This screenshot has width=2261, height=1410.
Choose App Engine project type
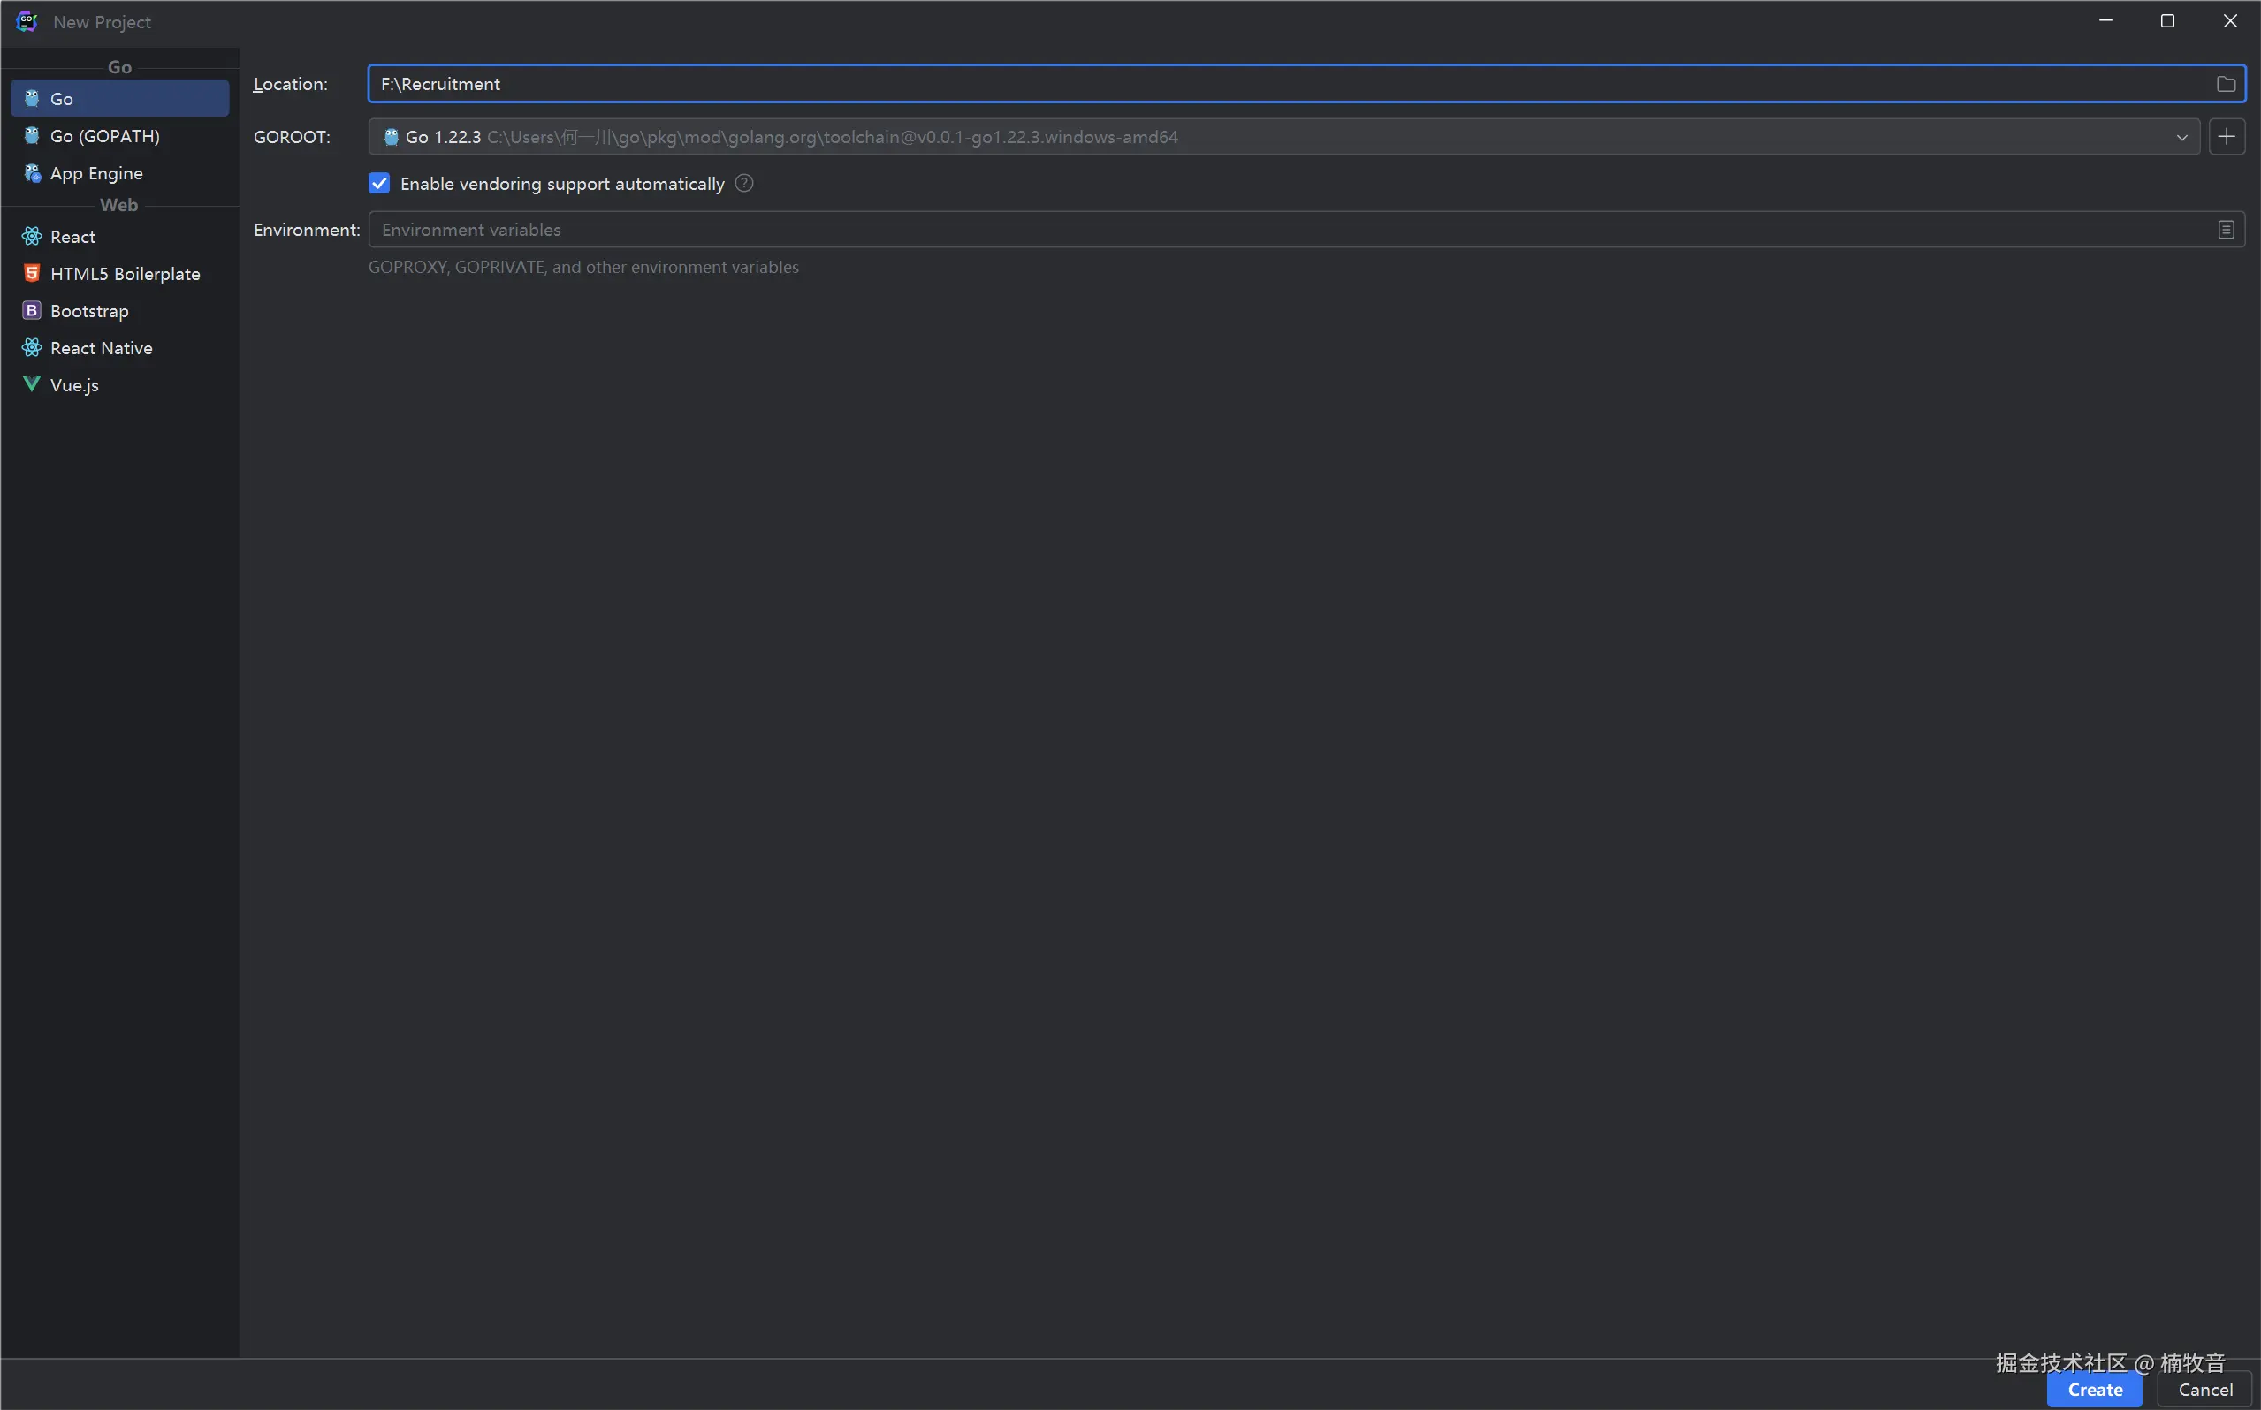coord(96,173)
